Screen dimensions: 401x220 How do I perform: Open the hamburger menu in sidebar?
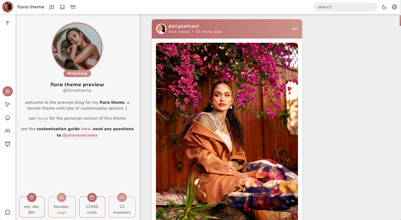click(7, 91)
